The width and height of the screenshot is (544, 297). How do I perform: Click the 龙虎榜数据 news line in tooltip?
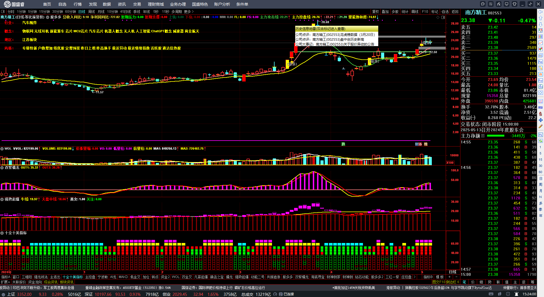(335, 35)
